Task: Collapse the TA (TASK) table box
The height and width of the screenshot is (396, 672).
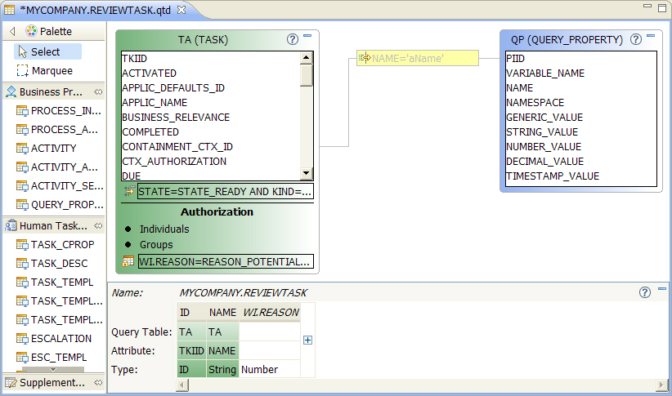Action: tap(307, 37)
